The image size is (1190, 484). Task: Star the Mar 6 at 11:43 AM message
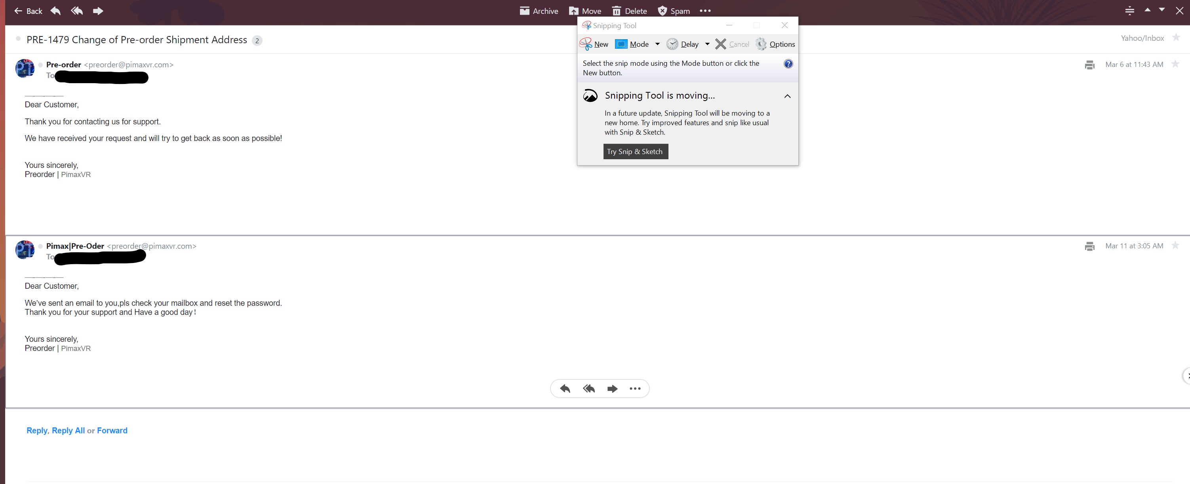pos(1175,64)
